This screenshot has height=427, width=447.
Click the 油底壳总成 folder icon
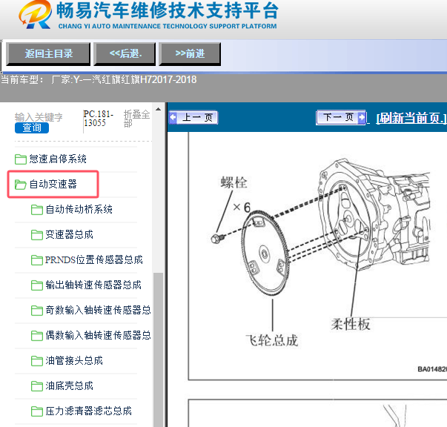[x=37, y=385]
